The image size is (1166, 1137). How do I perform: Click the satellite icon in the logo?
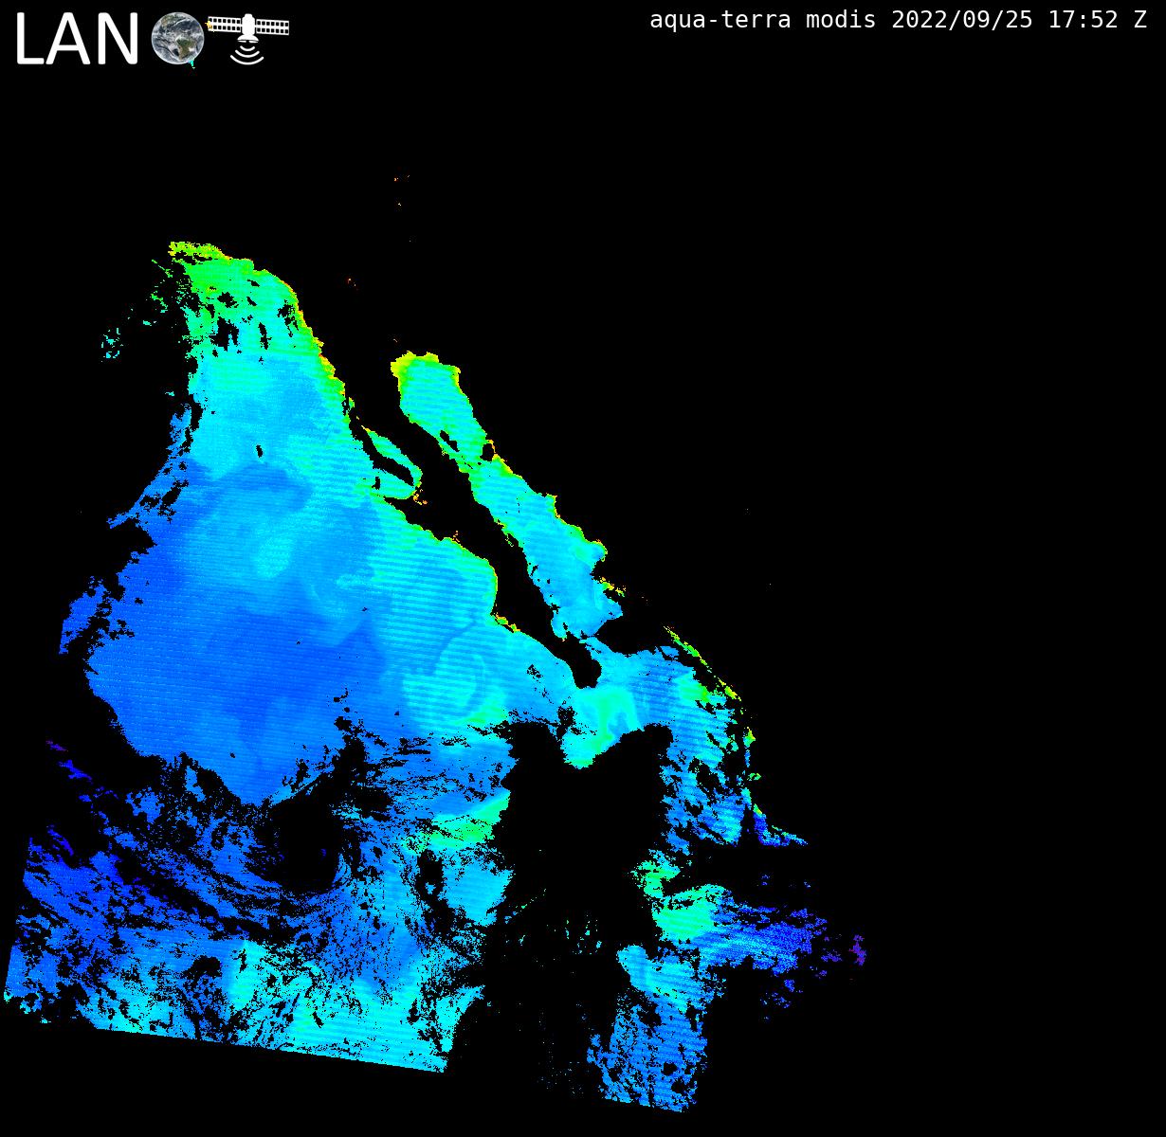tap(248, 38)
